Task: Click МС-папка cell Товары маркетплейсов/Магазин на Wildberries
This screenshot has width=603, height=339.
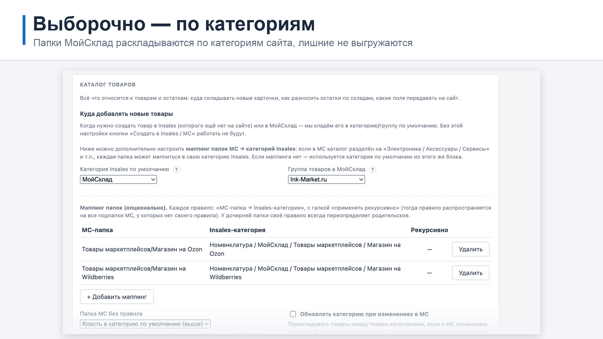Action: coord(134,273)
